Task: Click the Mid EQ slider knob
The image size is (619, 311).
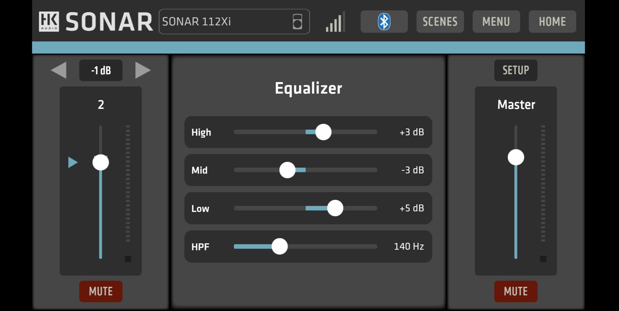Action: click(287, 170)
